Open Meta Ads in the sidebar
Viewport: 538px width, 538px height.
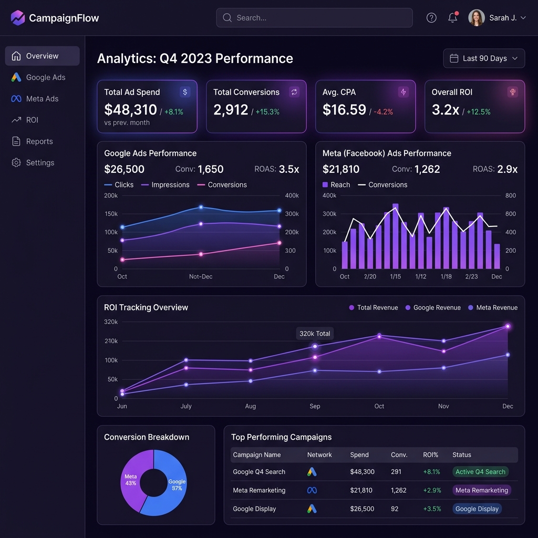click(x=42, y=99)
